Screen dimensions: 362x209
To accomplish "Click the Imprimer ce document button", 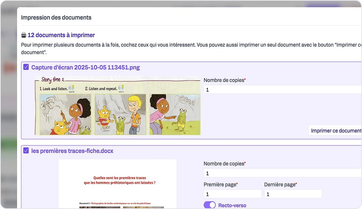I will coord(336,131).
